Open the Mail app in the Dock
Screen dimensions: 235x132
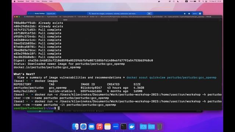pos(91,126)
